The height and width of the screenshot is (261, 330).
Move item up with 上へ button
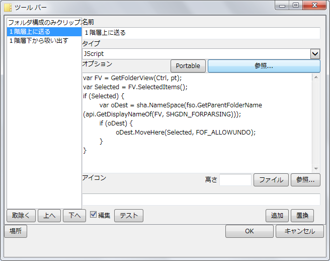pos(49,216)
